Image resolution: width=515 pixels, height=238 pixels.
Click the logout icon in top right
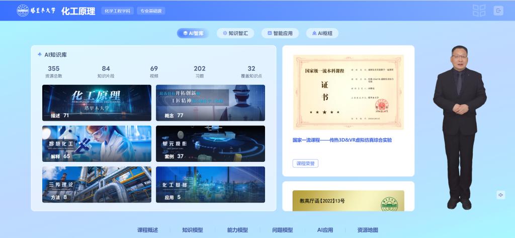point(498,11)
